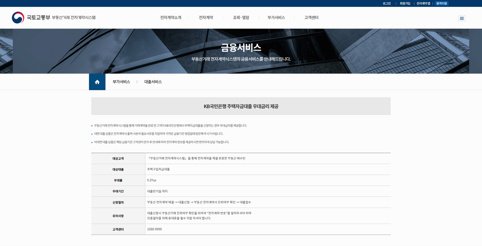Viewport: 482px width, 246px height.
Task: Open 전자계약소개 menu
Action: (x=171, y=18)
